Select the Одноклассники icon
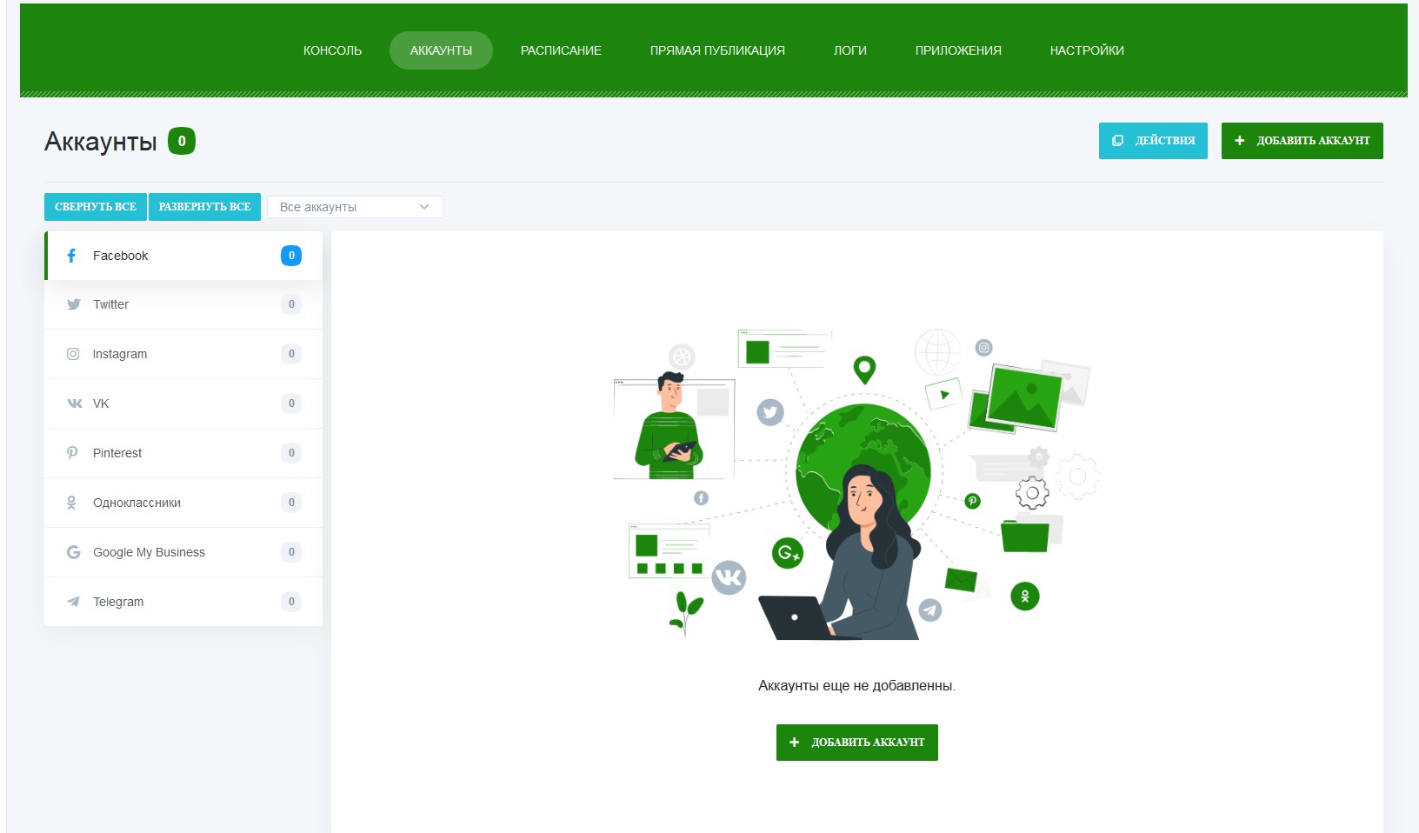The image size is (1419, 833). click(71, 503)
